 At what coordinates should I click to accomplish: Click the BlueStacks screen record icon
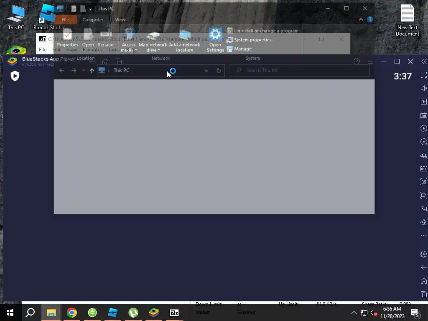424,195
